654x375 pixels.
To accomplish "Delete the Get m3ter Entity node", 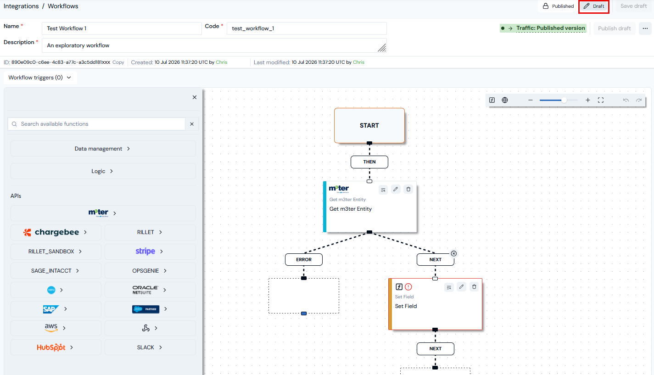I will pos(408,189).
